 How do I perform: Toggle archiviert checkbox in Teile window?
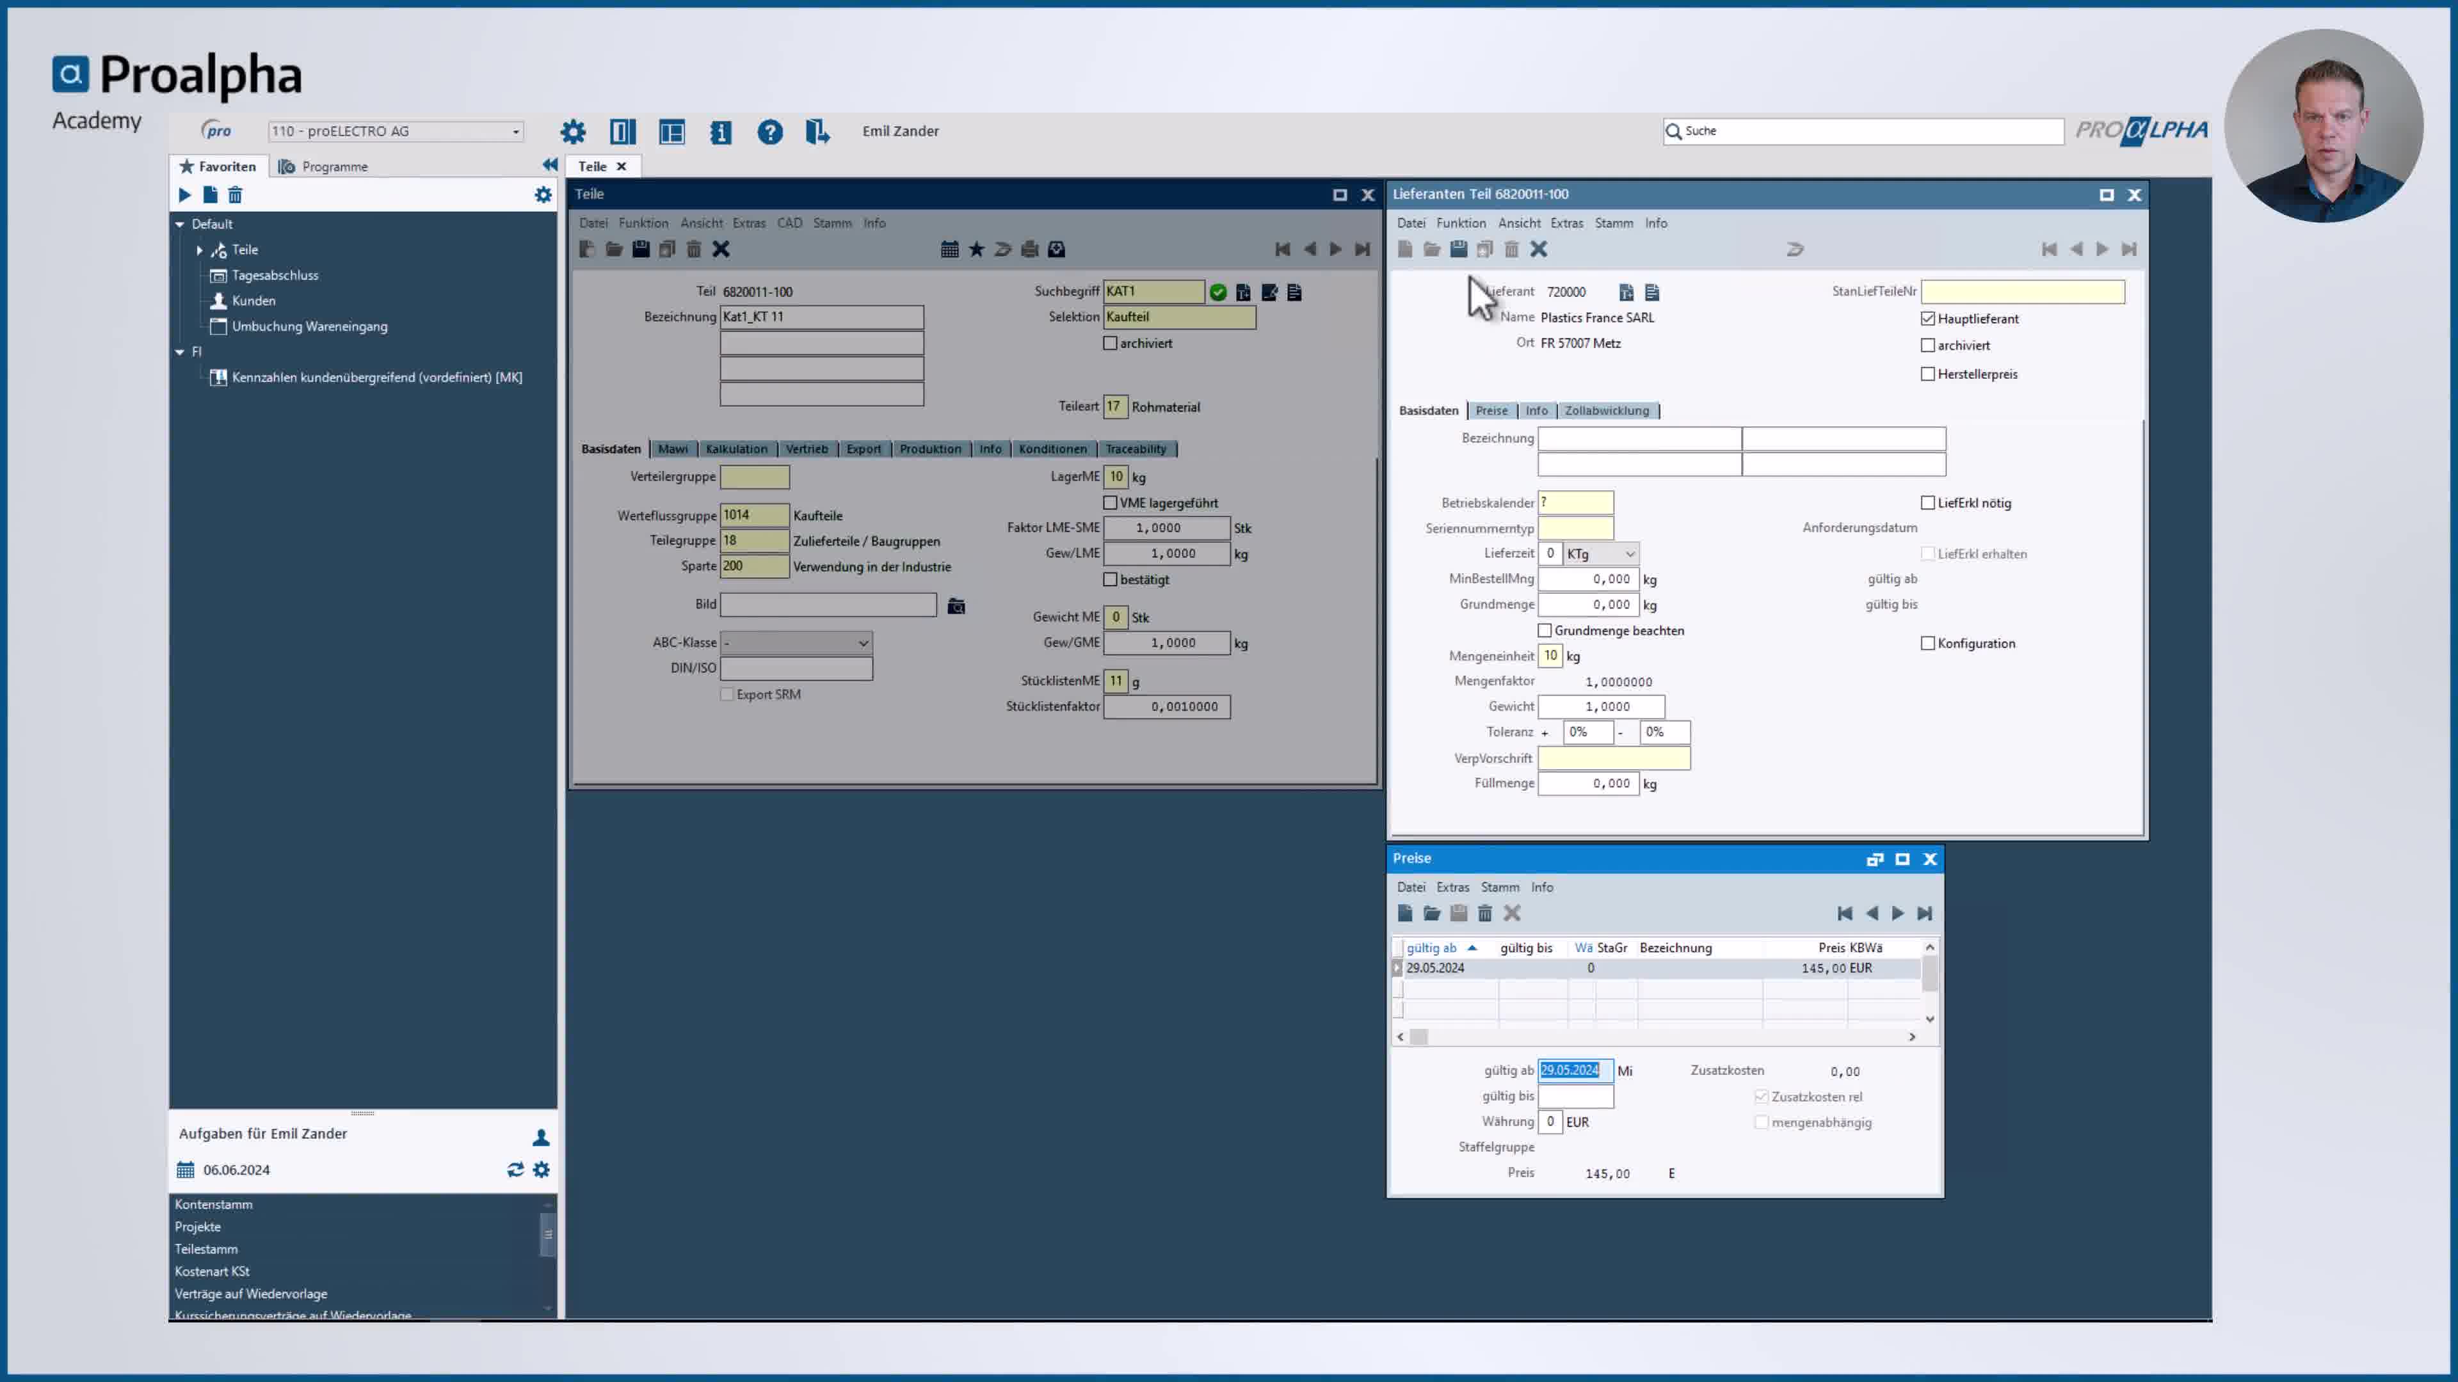1110,344
